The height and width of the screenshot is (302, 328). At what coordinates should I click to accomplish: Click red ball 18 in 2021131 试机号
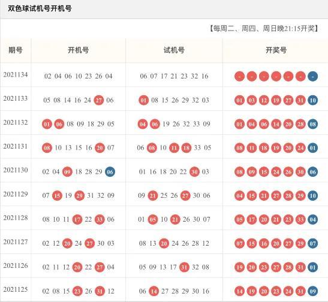pyautogui.click(x=186, y=148)
